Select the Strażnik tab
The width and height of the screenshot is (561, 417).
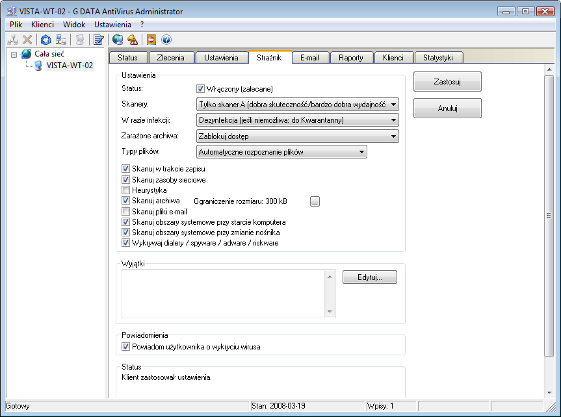click(269, 58)
